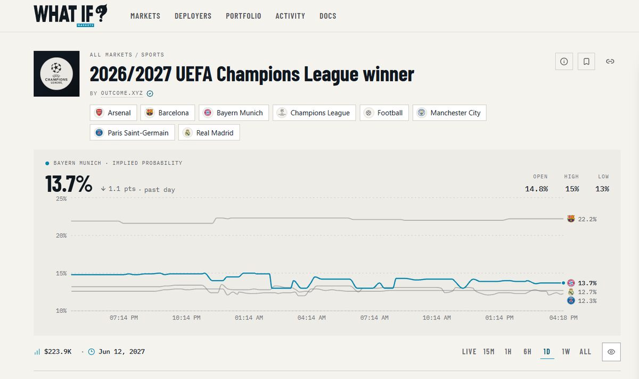Open the Docs navigation link

(328, 16)
